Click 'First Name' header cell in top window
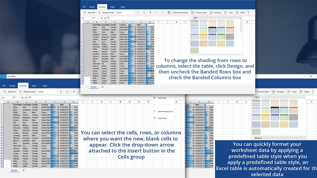This screenshot has width=317, height=178. click(x=97, y=25)
